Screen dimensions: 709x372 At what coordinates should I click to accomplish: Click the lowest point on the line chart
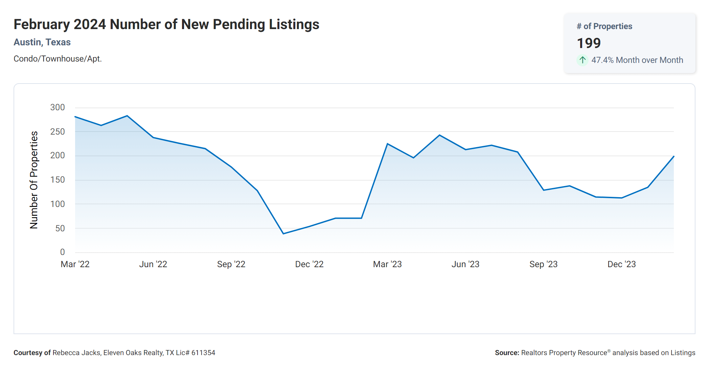click(x=283, y=234)
